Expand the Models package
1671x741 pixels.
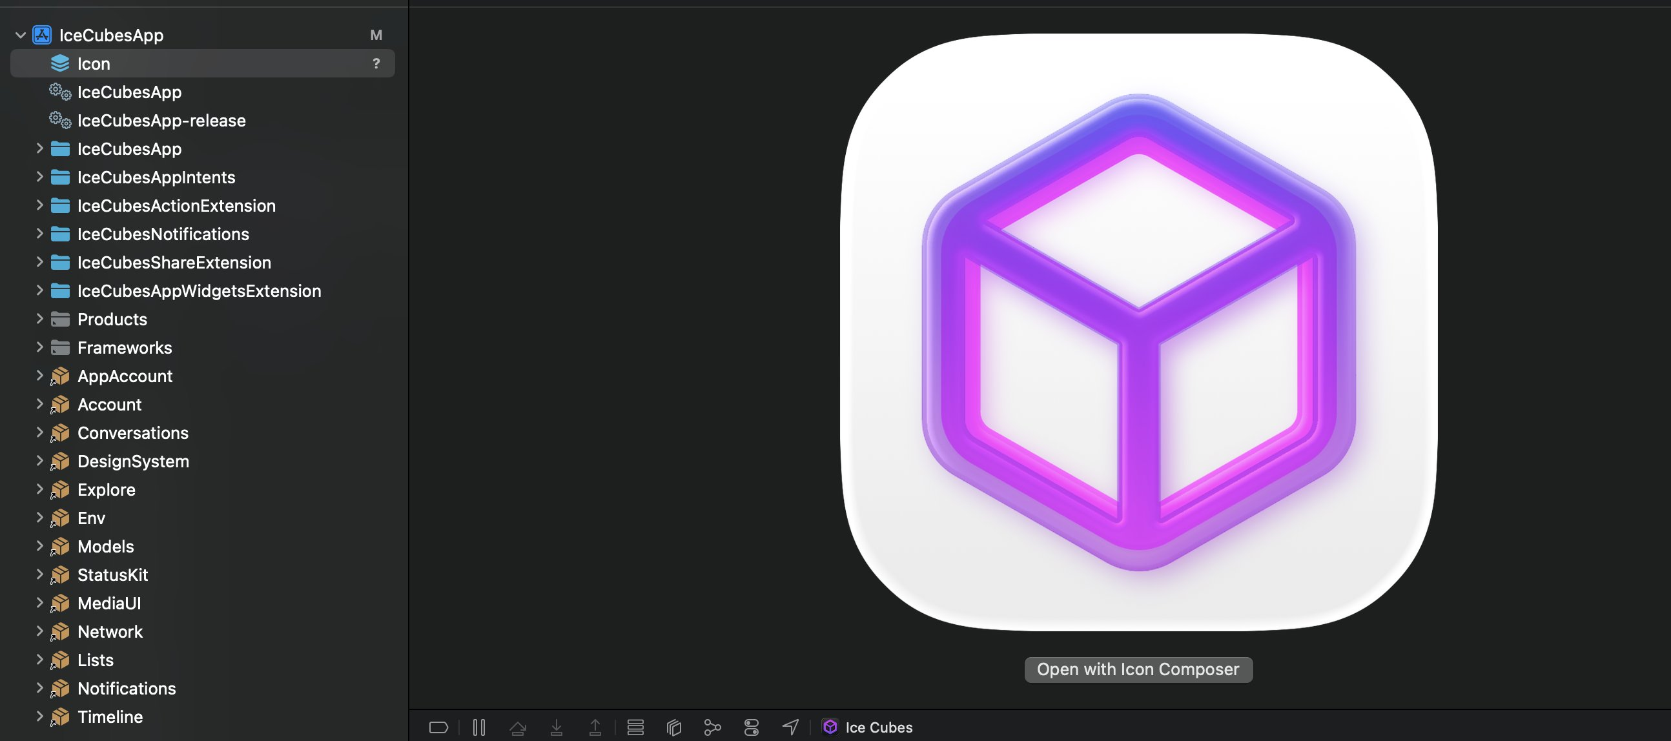pos(39,546)
